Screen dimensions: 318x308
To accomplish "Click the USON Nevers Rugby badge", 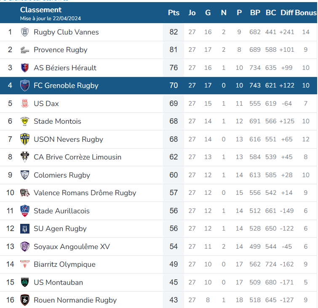I will click(x=25, y=139).
